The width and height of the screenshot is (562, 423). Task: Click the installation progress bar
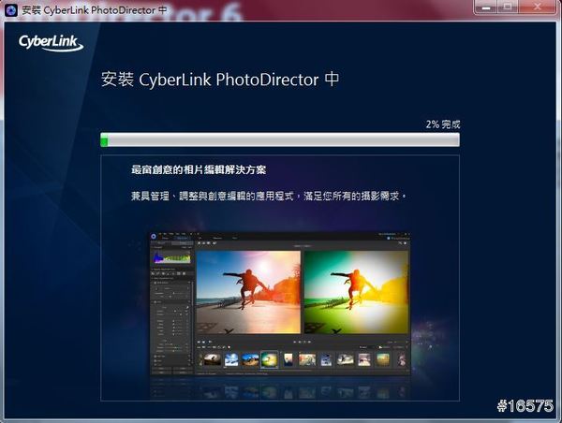click(280, 139)
